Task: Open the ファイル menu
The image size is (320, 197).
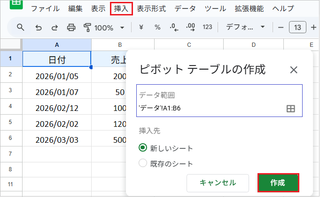Action: point(45,9)
